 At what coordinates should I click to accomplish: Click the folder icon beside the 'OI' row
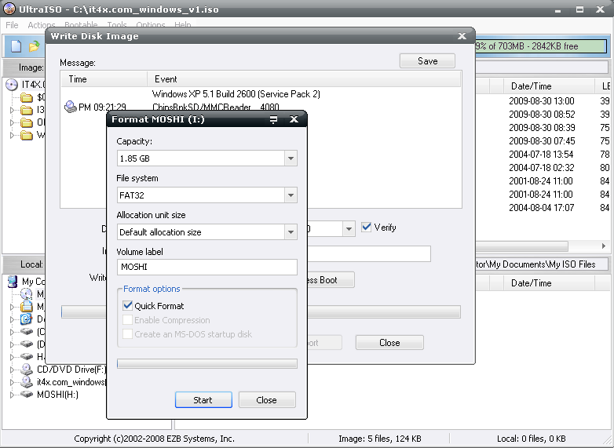coord(26,123)
